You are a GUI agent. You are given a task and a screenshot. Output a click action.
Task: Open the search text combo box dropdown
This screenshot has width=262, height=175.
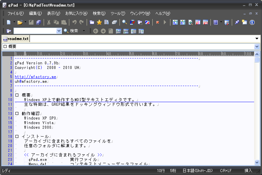click(x=59, y=31)
